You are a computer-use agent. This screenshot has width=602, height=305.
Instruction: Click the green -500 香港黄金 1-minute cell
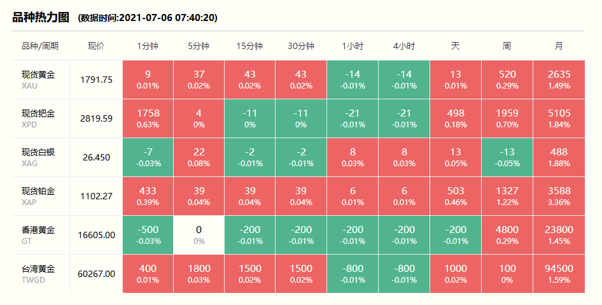148,234
